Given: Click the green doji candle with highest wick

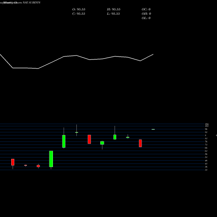Looking at the screenshot, I should point(76,132).
